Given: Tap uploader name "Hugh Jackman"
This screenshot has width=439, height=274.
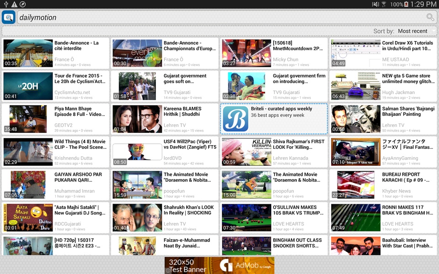Looking at the screenshot, I should point(398,92).
